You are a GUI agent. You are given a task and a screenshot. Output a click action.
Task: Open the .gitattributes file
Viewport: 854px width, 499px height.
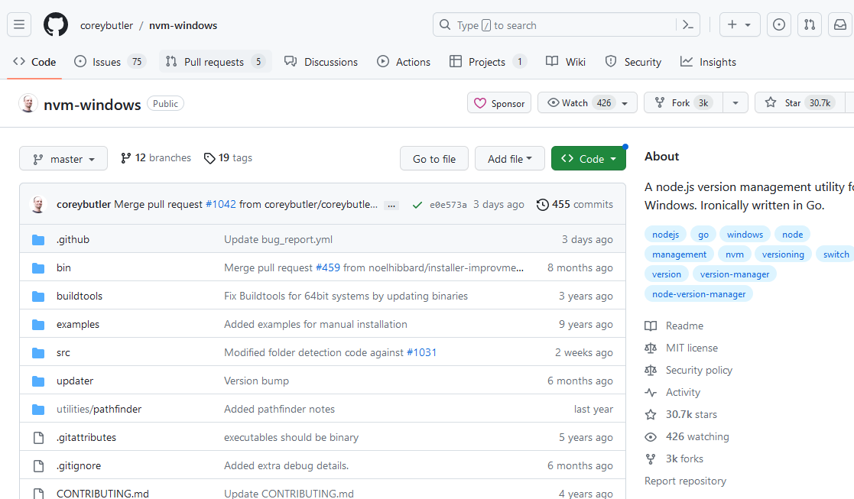click(86, 438)
